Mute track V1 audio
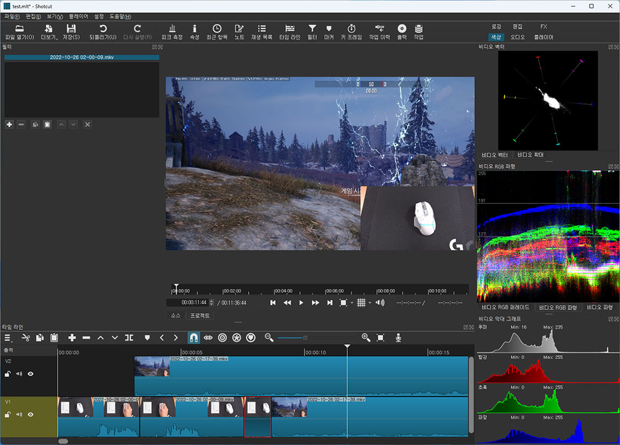Viewport: 620px width, 445px height. pyautogui.click(x=19, y=414)
